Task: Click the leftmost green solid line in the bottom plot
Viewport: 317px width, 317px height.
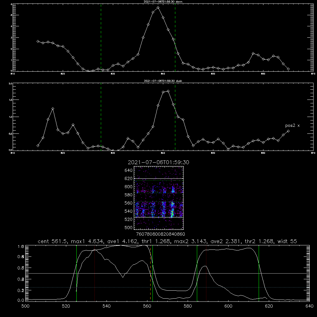Action: click(76, 273)
